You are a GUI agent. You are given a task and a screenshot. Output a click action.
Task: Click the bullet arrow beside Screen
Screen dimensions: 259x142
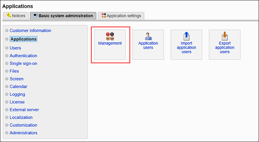(7, 79)
